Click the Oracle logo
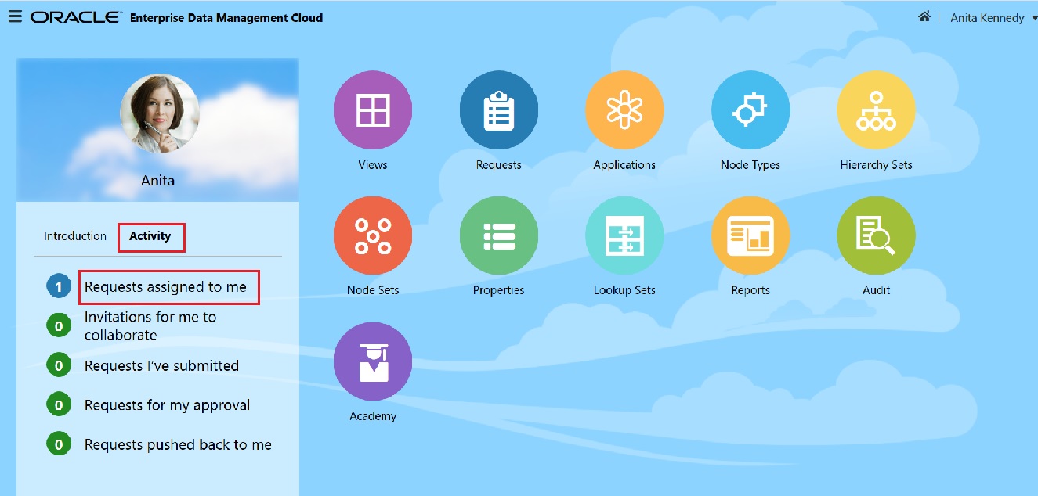 tap(76, 17)
